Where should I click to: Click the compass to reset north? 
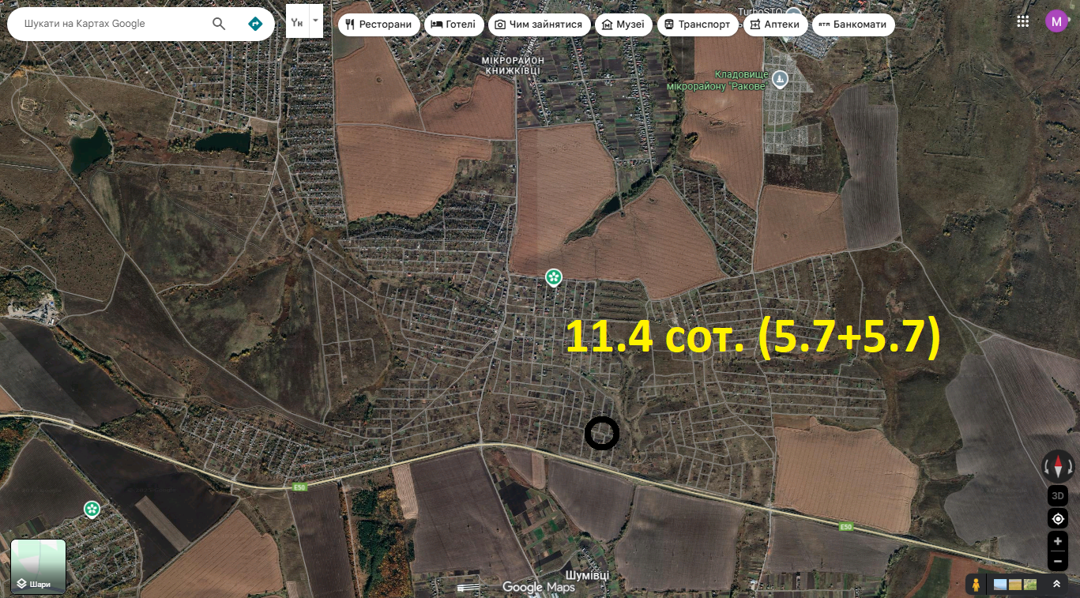tap(1058, 466)
